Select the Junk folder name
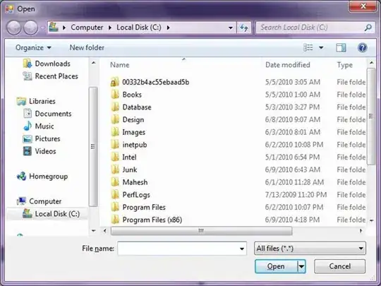 pos(130,169)
